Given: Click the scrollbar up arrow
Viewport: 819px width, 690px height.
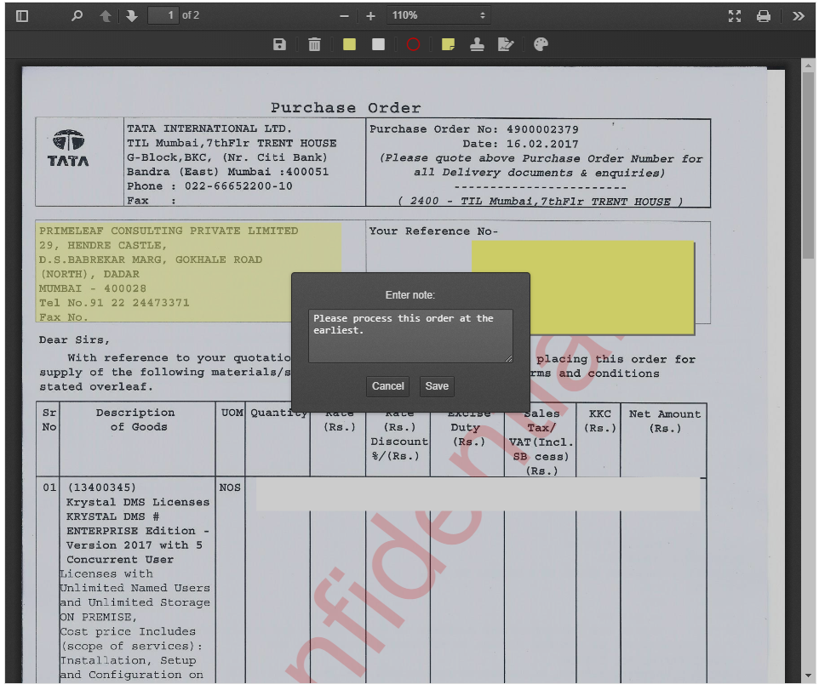Looking at the screenshot, I should (x=809, y=66).
